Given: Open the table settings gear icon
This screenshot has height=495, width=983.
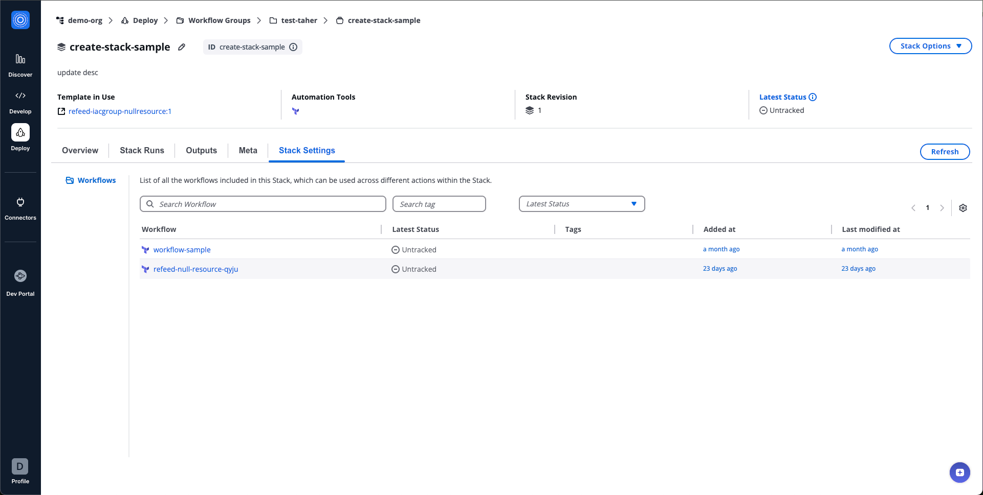Looking at the screenshot, I should (963, 208).
